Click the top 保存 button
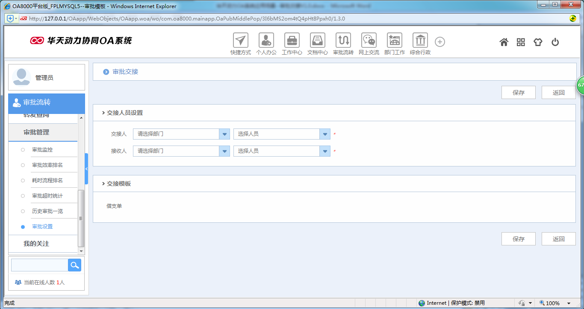Screen dimensions: 584x309 click(x=518, y=93)
